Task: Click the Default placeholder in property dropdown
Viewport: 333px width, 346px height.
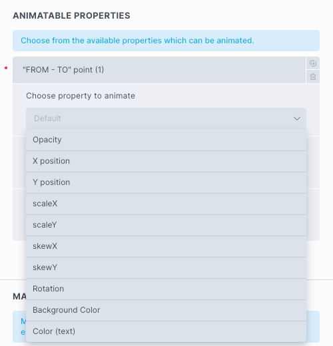Action: click(x=47, y=118)
